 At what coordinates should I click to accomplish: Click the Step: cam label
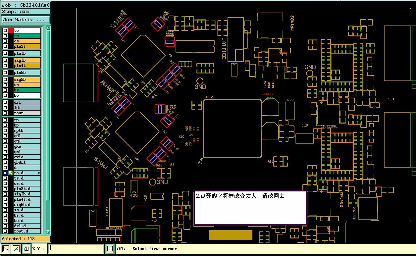pos(26,12)
